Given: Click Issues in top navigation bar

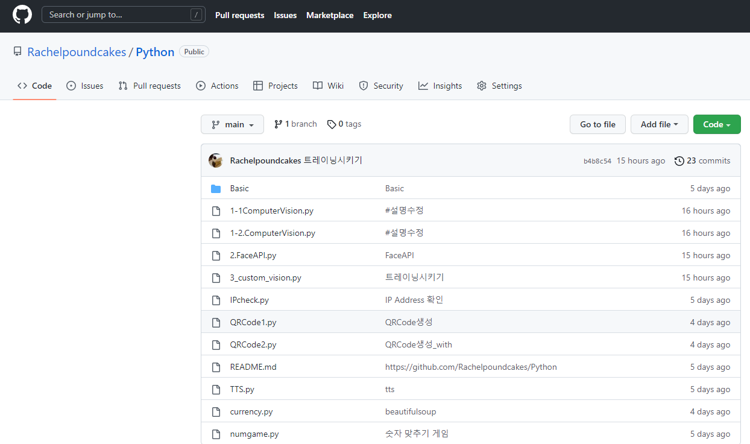Looking at the screenshot, I should (285, 15).
